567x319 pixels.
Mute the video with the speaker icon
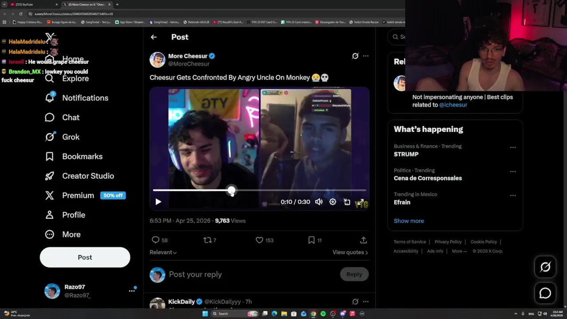(318, 202)
